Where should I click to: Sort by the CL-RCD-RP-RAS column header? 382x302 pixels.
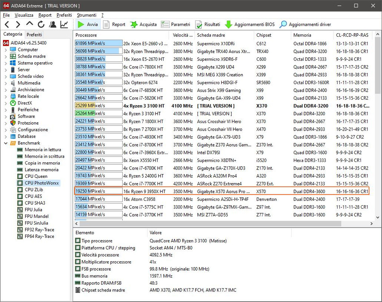point(353,35)
